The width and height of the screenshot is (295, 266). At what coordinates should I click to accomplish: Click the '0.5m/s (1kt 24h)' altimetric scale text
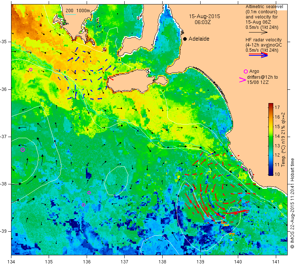pos(262,27)
